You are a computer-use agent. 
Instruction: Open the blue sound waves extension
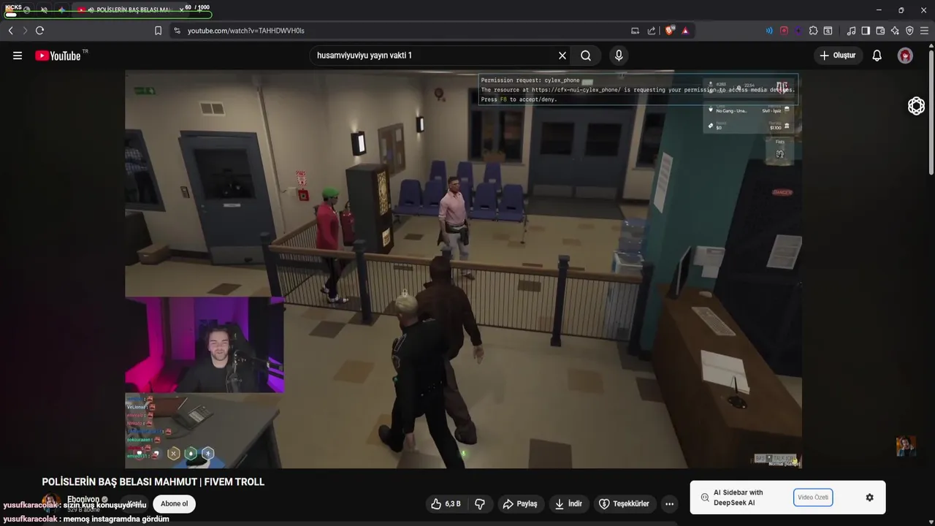pyautogui.click(x=769, y=31)
